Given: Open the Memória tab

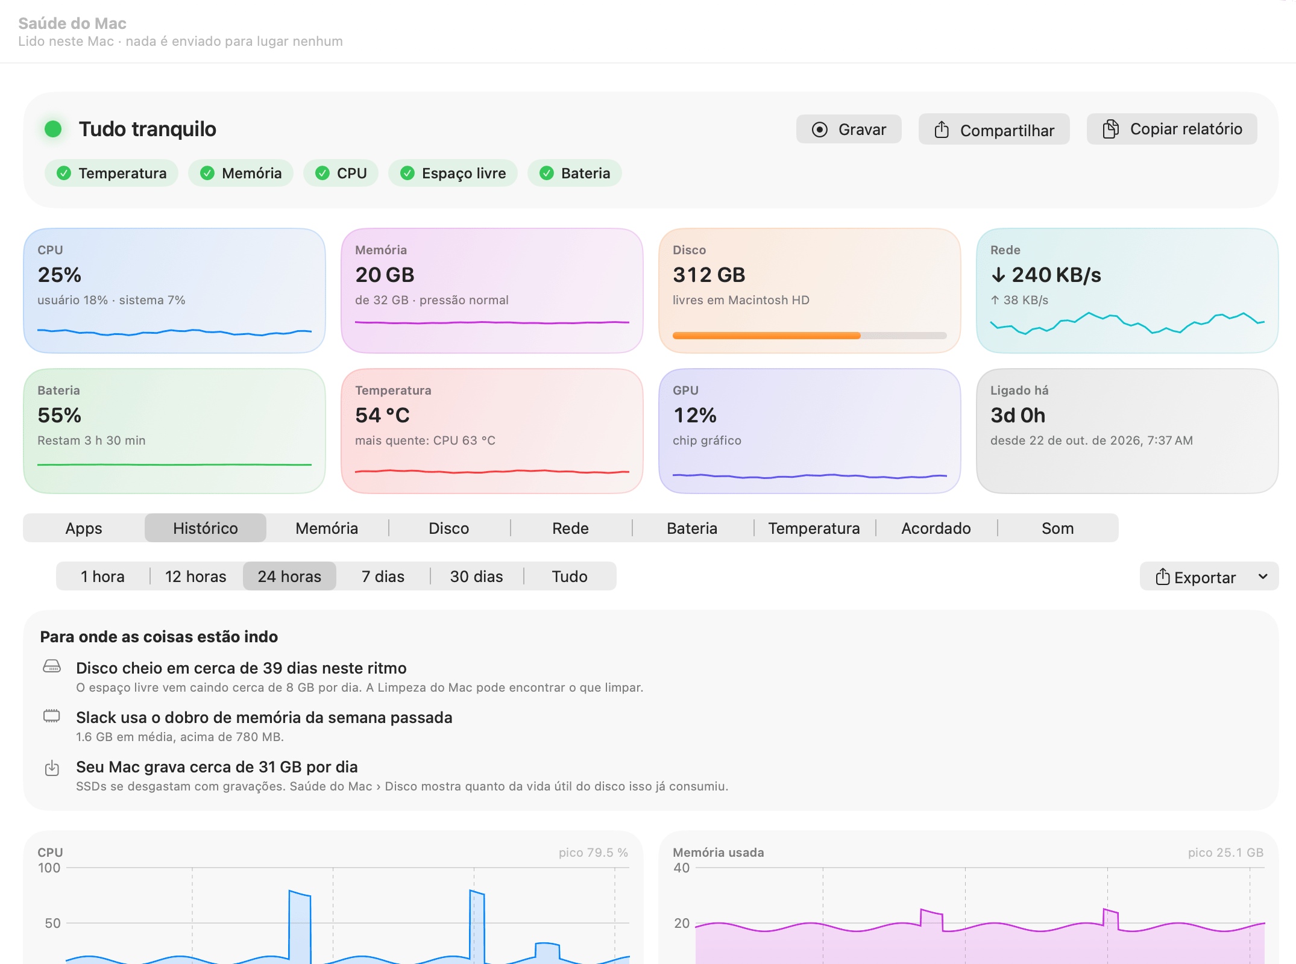Looking at the screenshot, I should (x=327, y=528).
